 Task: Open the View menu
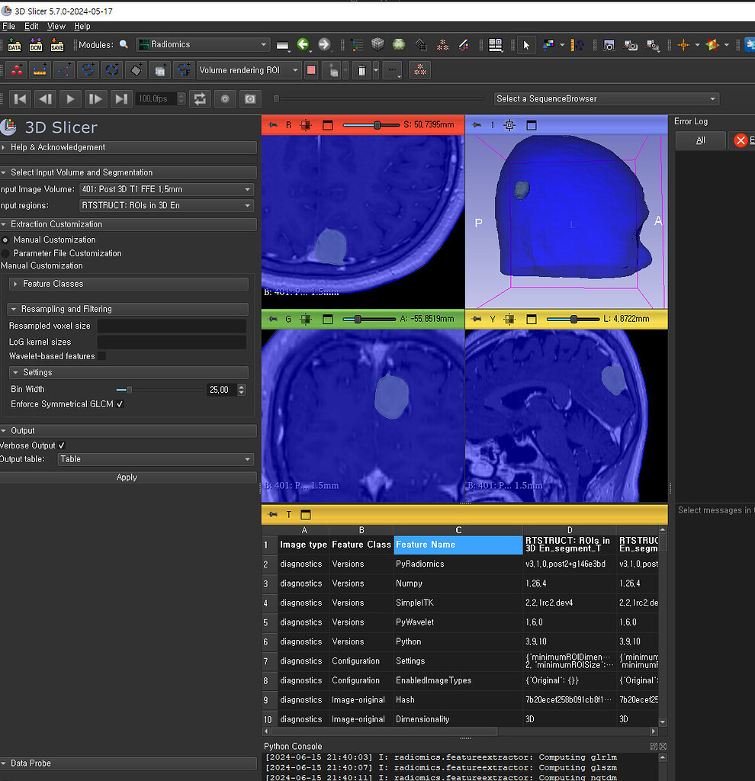[56, 26]
